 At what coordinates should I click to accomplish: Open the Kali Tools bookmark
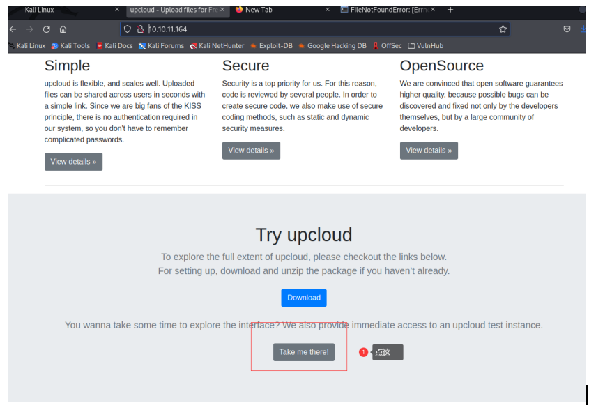(75, 45)
